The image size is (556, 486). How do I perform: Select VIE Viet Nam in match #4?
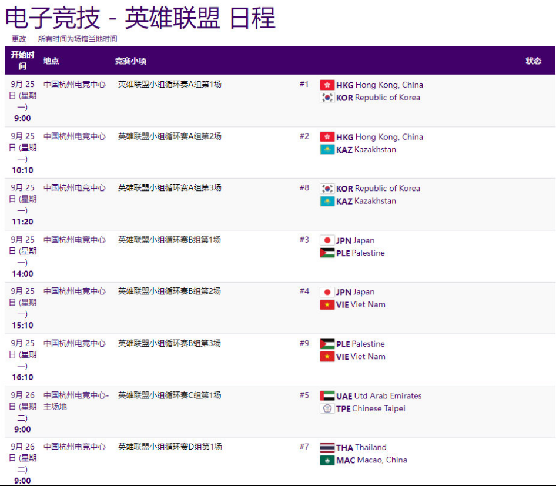[361, 304]
